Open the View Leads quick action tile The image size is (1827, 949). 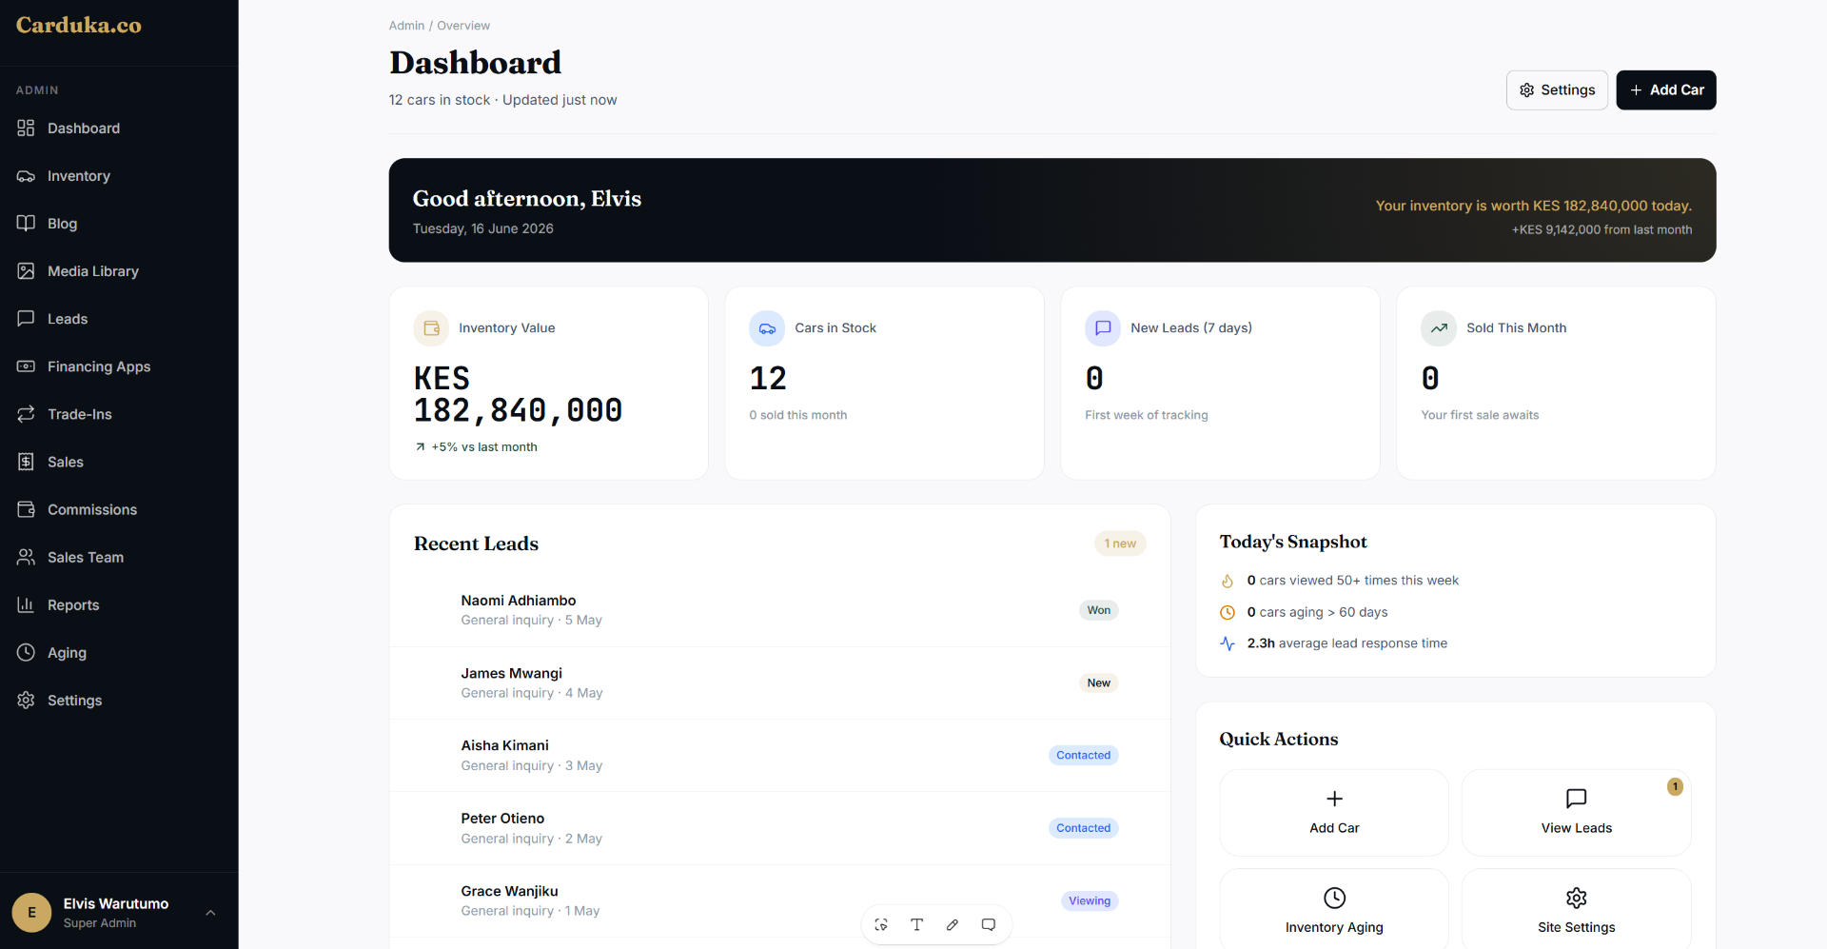click(1576, 813)
